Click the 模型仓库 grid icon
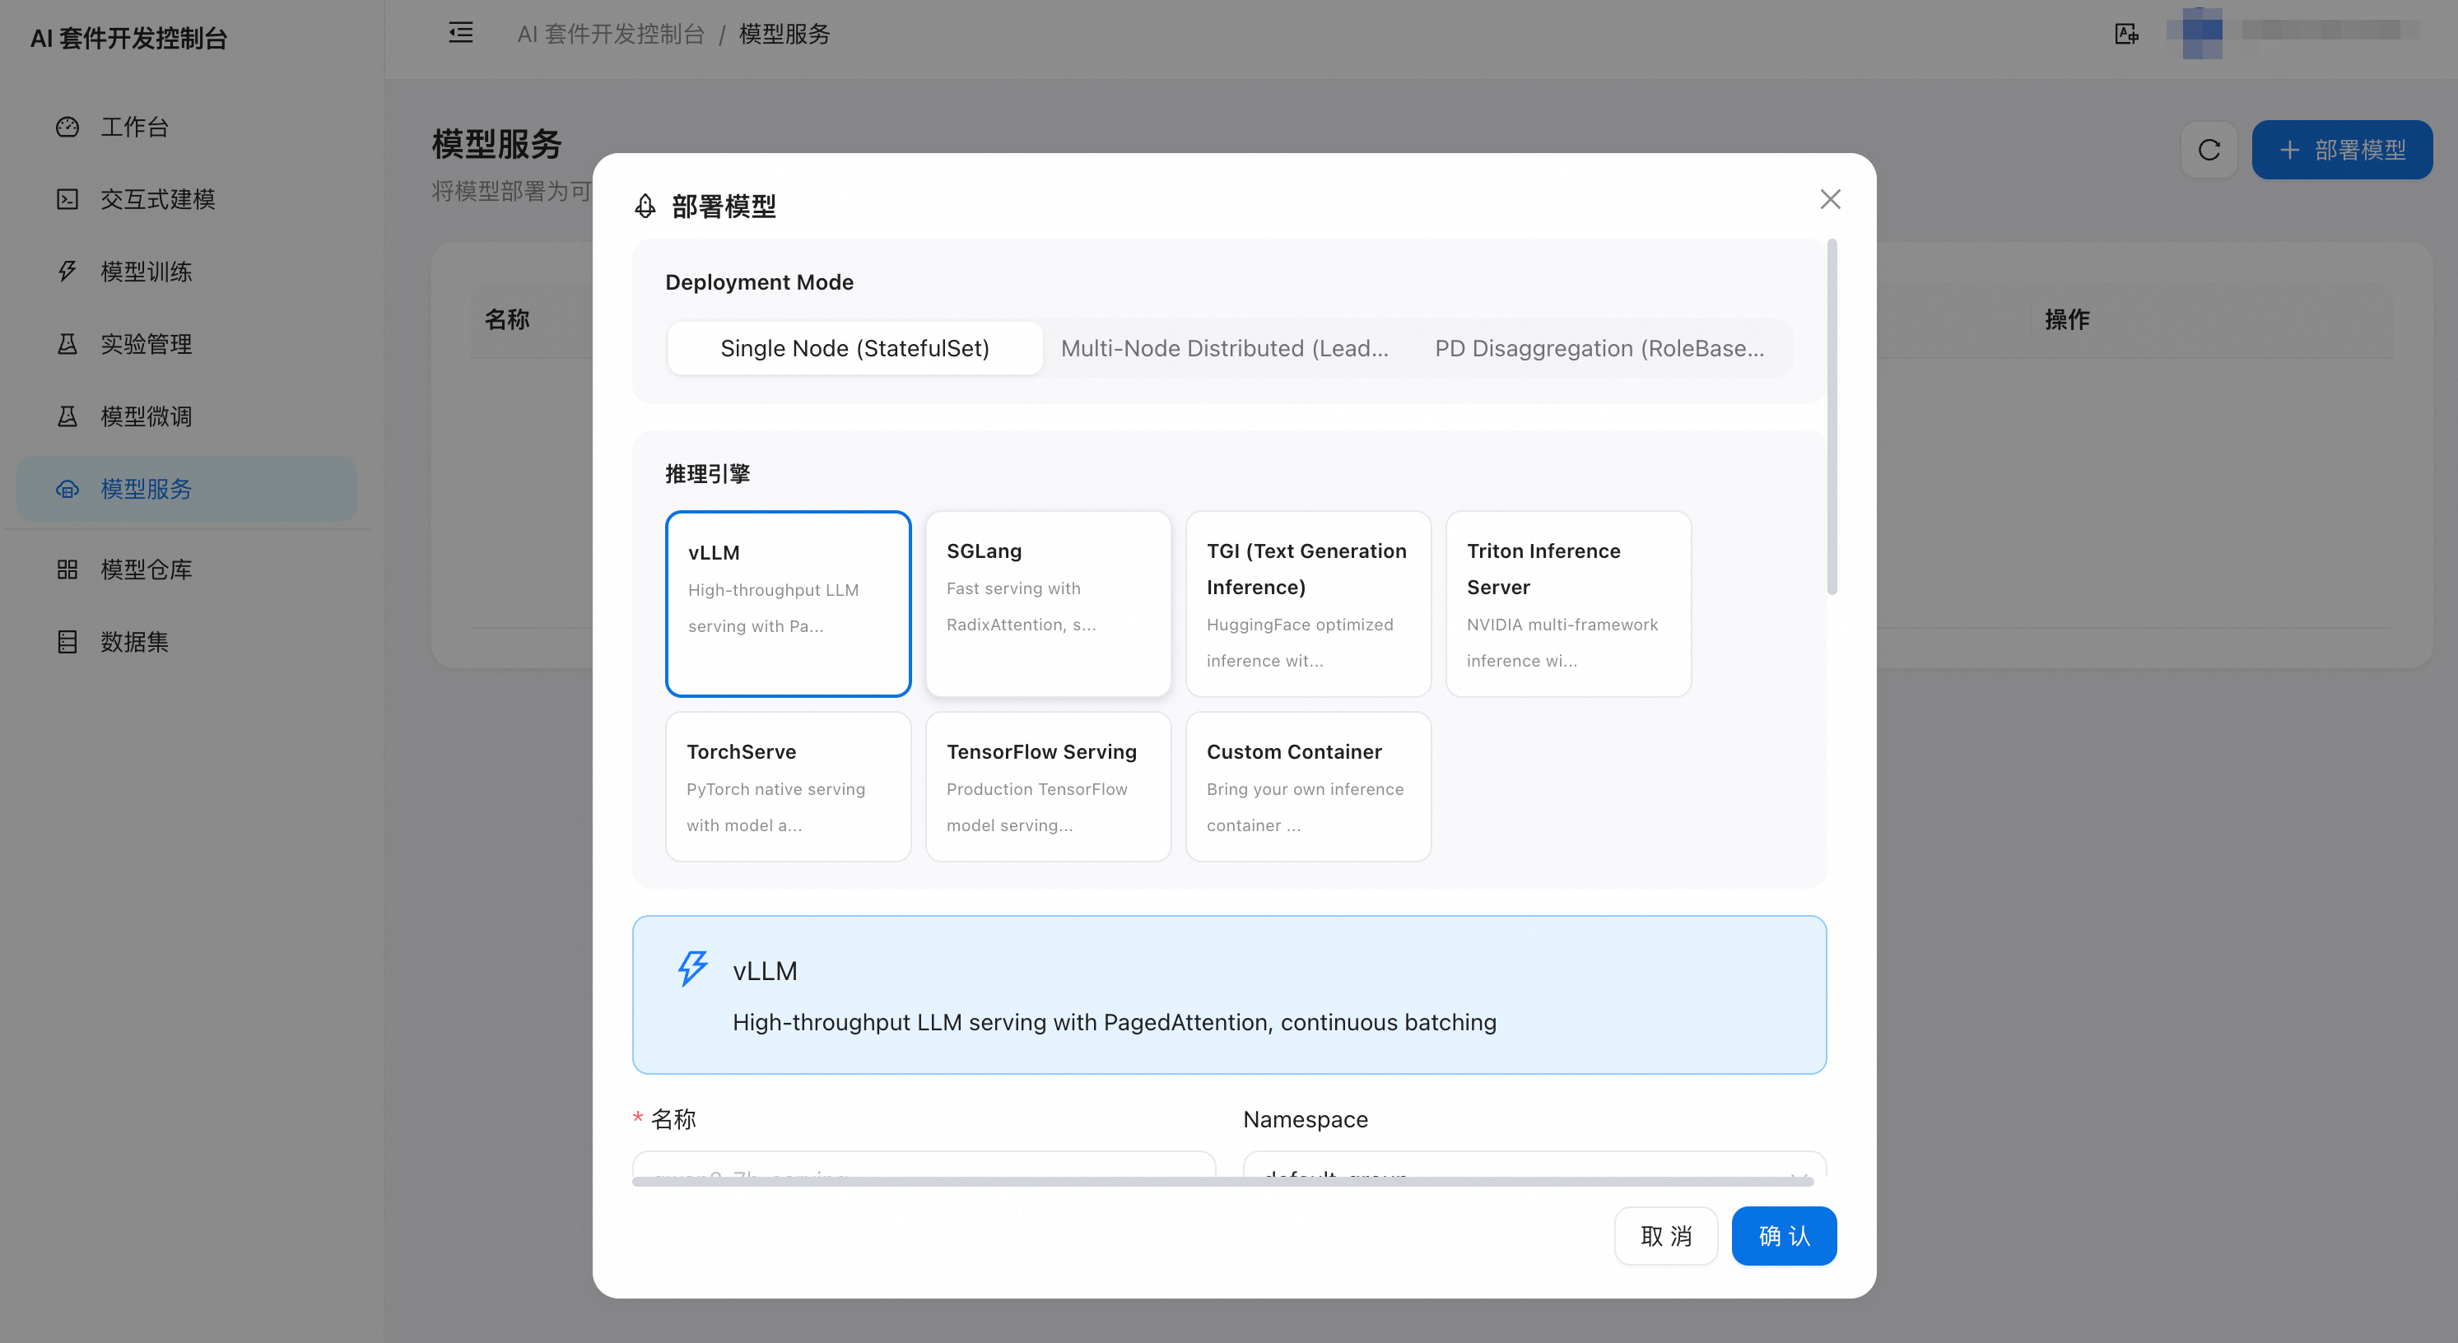Viewport: 2458px width, 1343px height. pyautogui.click(x=67, y=569)
